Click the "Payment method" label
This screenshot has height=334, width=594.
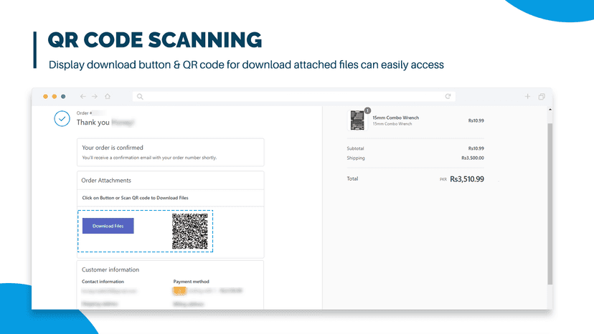tap(192, 282)
